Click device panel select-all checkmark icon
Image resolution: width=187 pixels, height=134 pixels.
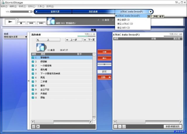[115, 127]
